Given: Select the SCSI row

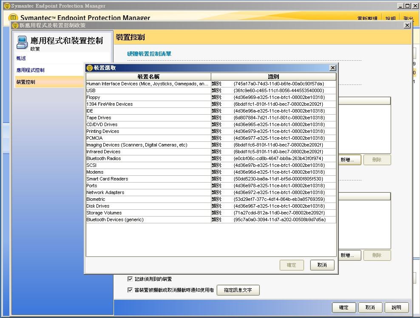Looking at the screenshot, I should click(211, 165).
